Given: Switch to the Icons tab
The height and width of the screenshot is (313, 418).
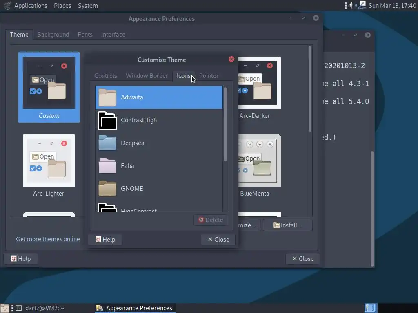Looking at the screenshot, I should (x=184, y=76).
